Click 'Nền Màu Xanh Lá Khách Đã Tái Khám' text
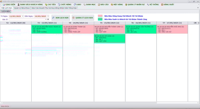The height and width of the screenshot is (109, 200). pos(126,19)
